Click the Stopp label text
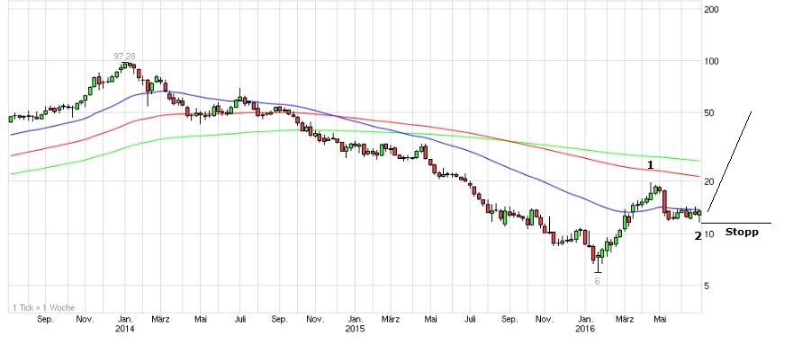Screen dimensions: 793x361 pos(742,232)
